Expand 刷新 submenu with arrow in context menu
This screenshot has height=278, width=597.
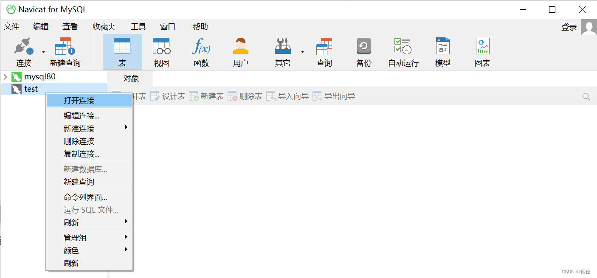(x=89, y=222)
